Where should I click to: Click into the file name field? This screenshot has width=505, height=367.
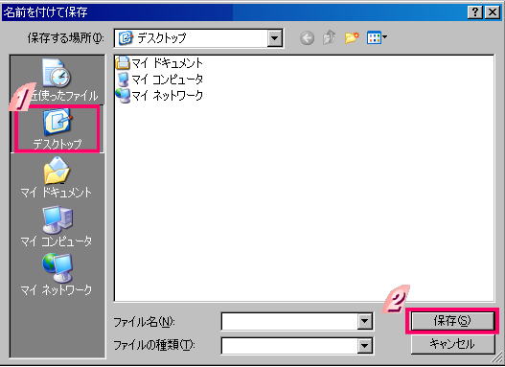pyautogui.click(x=289, y=321)
